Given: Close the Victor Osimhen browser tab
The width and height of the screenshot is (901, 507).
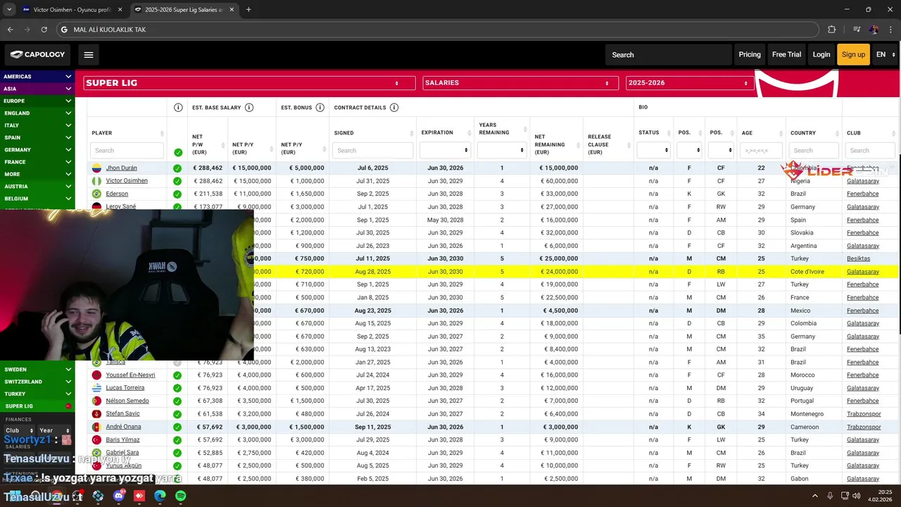Looking at the screenshot, I should pos(120,10).
